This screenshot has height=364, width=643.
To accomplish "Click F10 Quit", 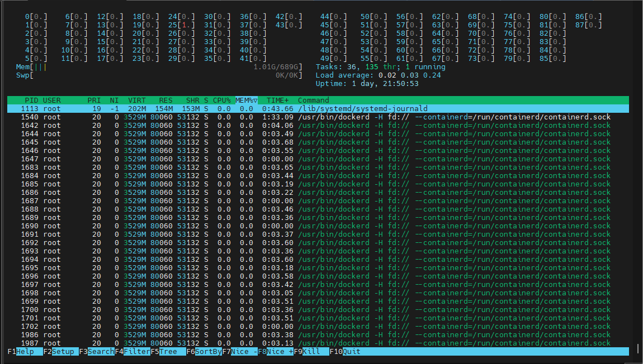I will click(345, 351).
